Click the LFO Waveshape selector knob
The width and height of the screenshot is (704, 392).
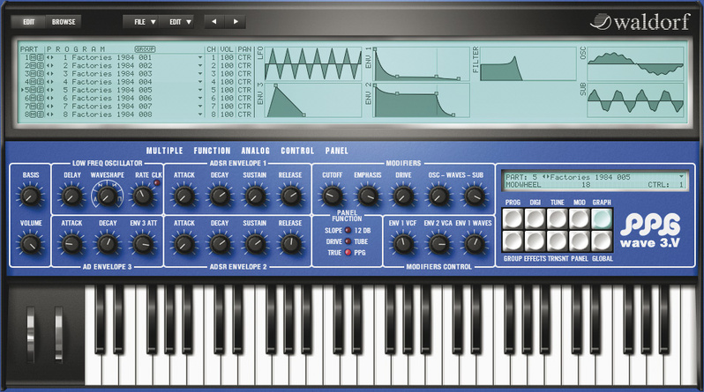(107, 196)
